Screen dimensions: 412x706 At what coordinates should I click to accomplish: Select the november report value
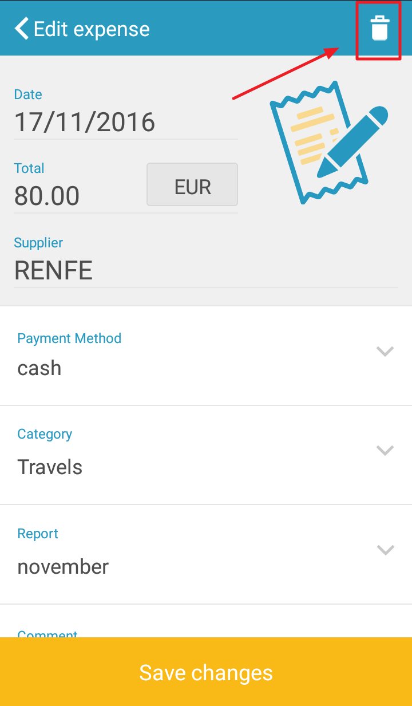(63, 567)
